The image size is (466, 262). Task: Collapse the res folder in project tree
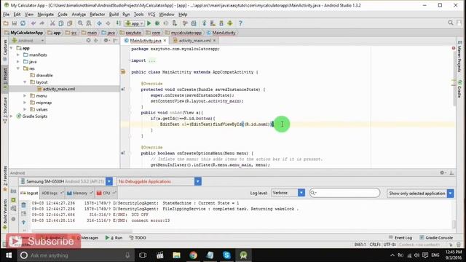point(17,68)
